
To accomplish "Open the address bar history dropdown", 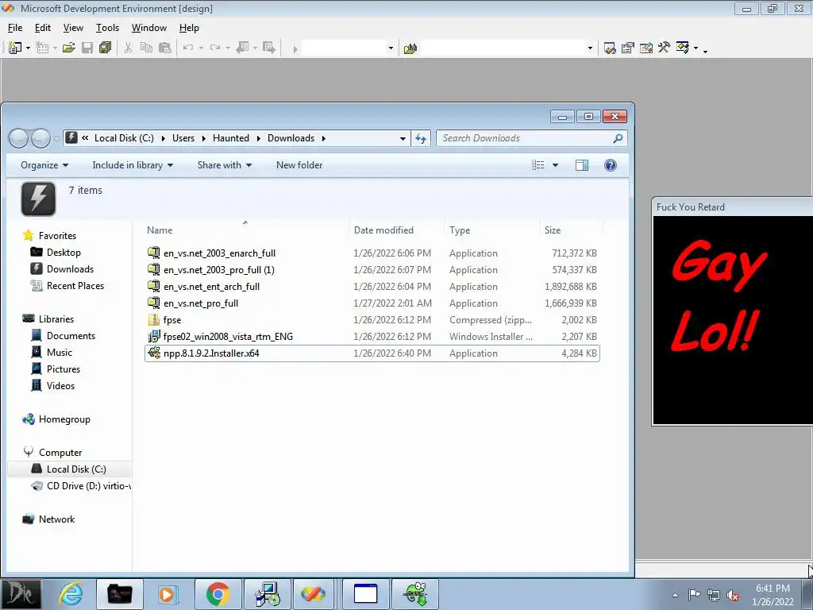I will 403,138.
